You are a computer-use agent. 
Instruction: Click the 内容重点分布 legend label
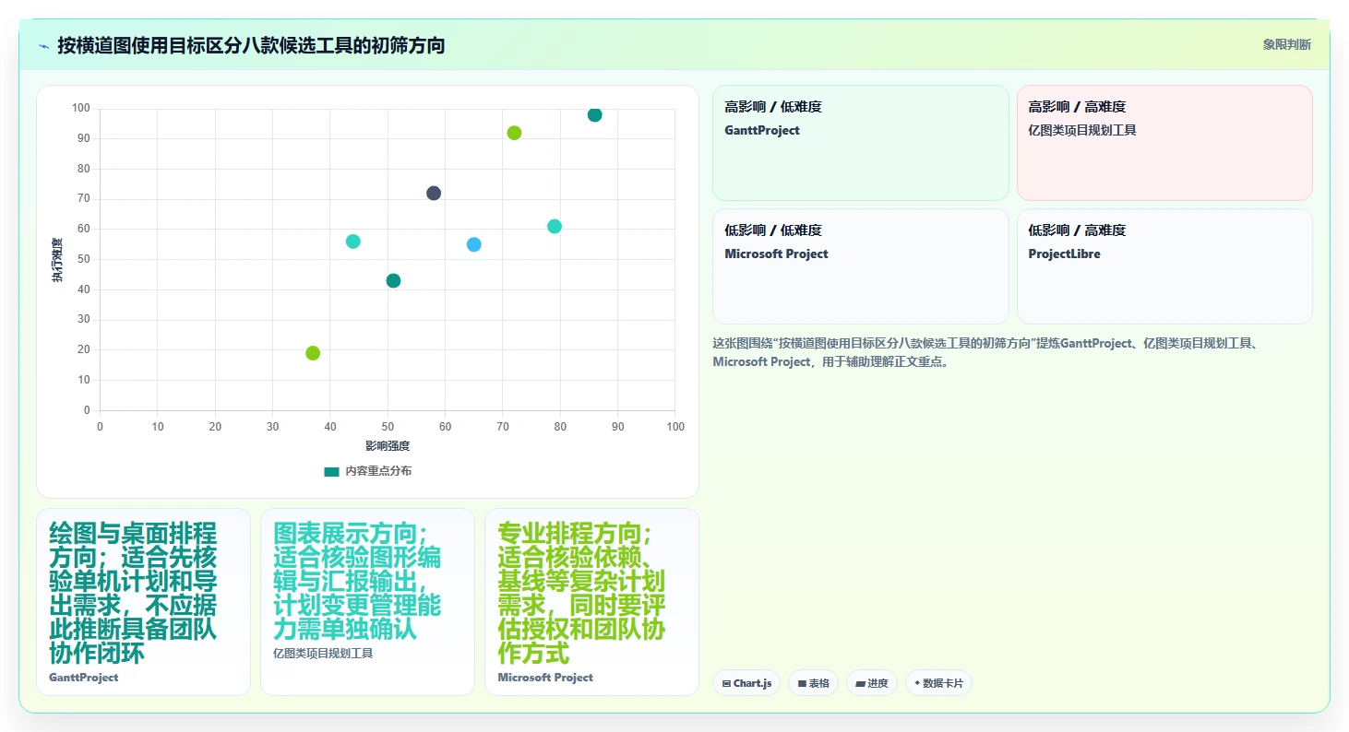coord(379,471)
